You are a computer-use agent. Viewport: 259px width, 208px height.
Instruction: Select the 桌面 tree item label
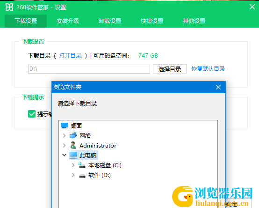tap(76, 126)
